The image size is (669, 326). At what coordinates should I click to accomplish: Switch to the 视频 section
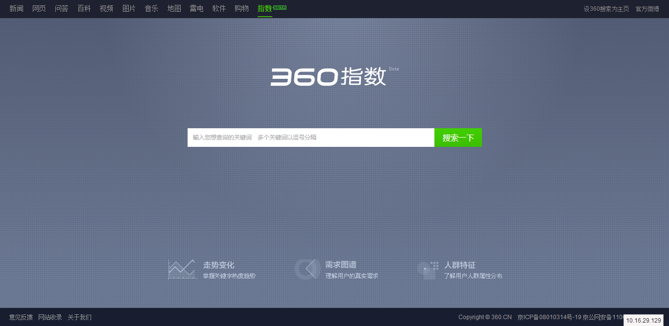107,8
